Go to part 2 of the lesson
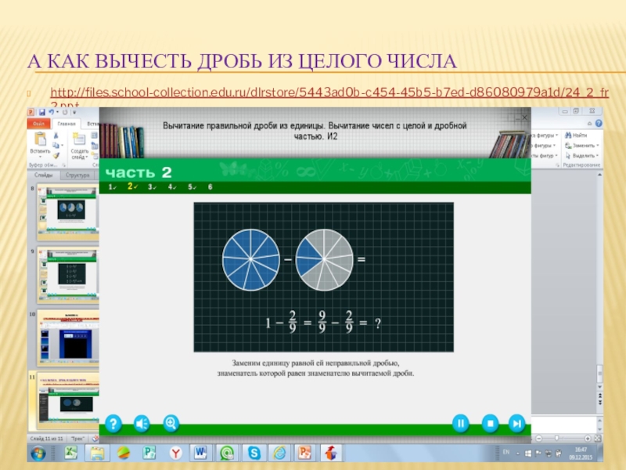The width and height of the screenshot is (626, 470). click(x=132, y=186)
